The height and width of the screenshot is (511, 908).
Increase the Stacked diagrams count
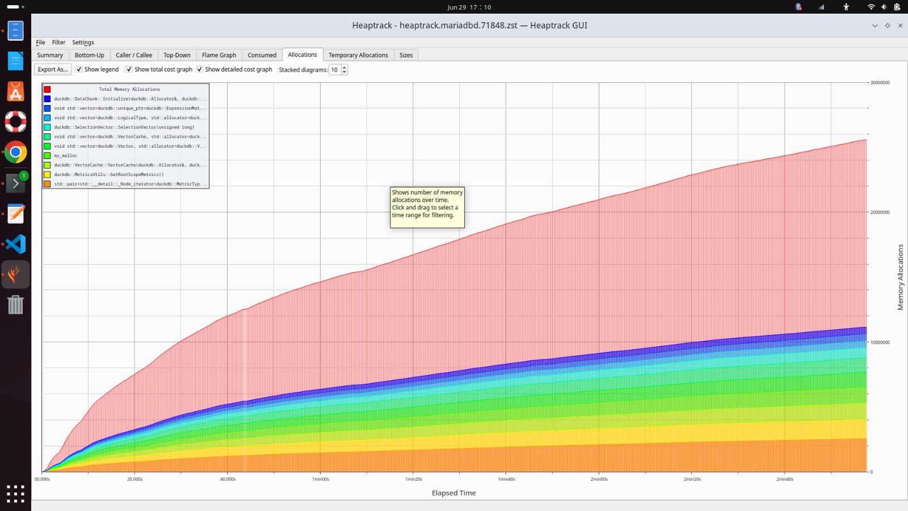point(344,67)
